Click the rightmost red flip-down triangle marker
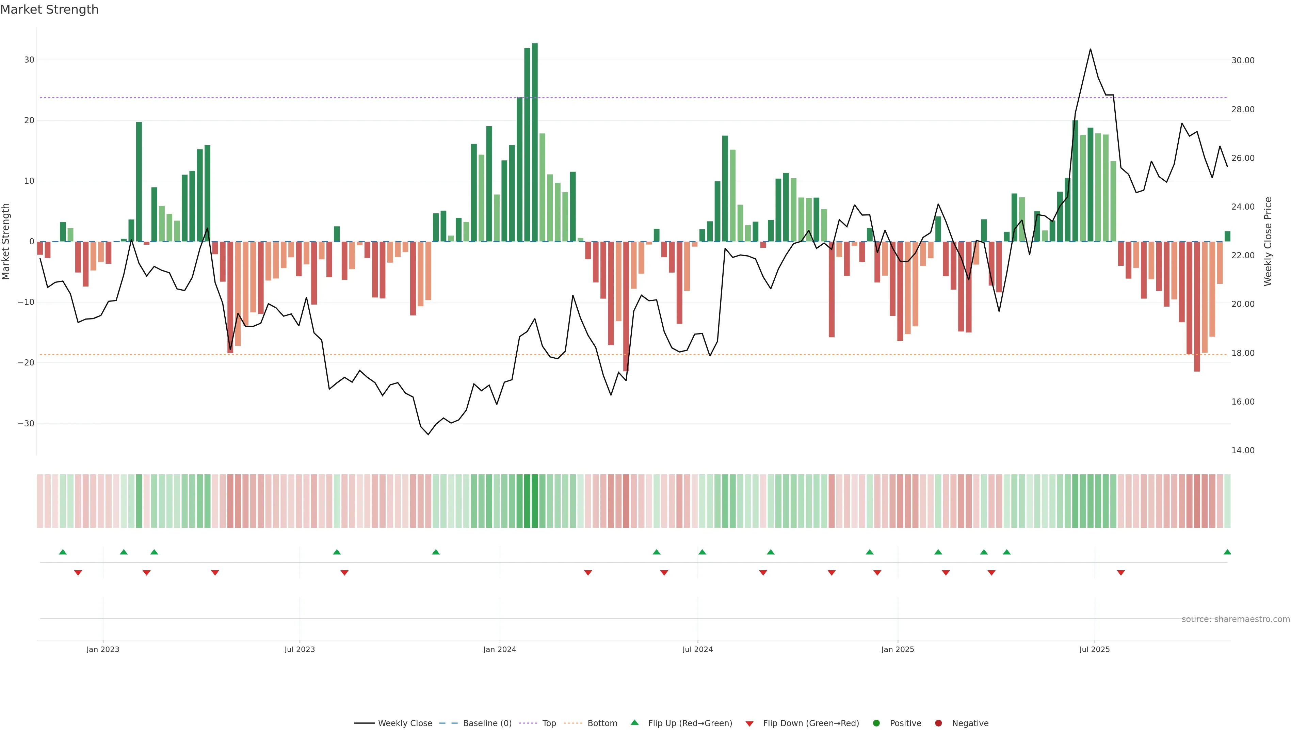Image resolution: width=1307 pixels, height=735 pixels. [x=1121, y=573]
